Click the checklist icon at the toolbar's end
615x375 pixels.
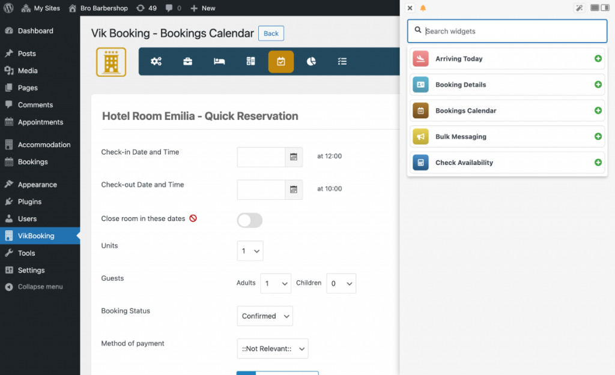(342, 61)
